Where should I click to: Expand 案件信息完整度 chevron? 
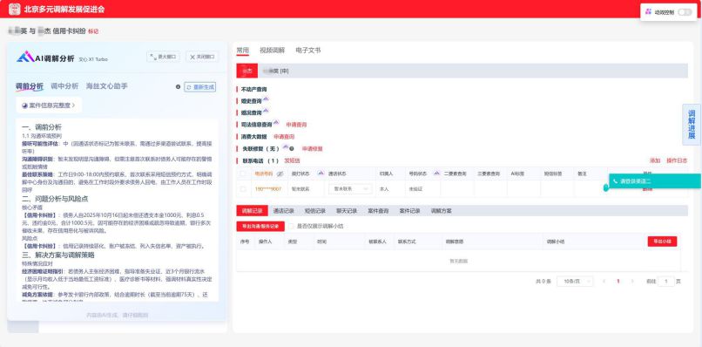(x=73, y=105)
